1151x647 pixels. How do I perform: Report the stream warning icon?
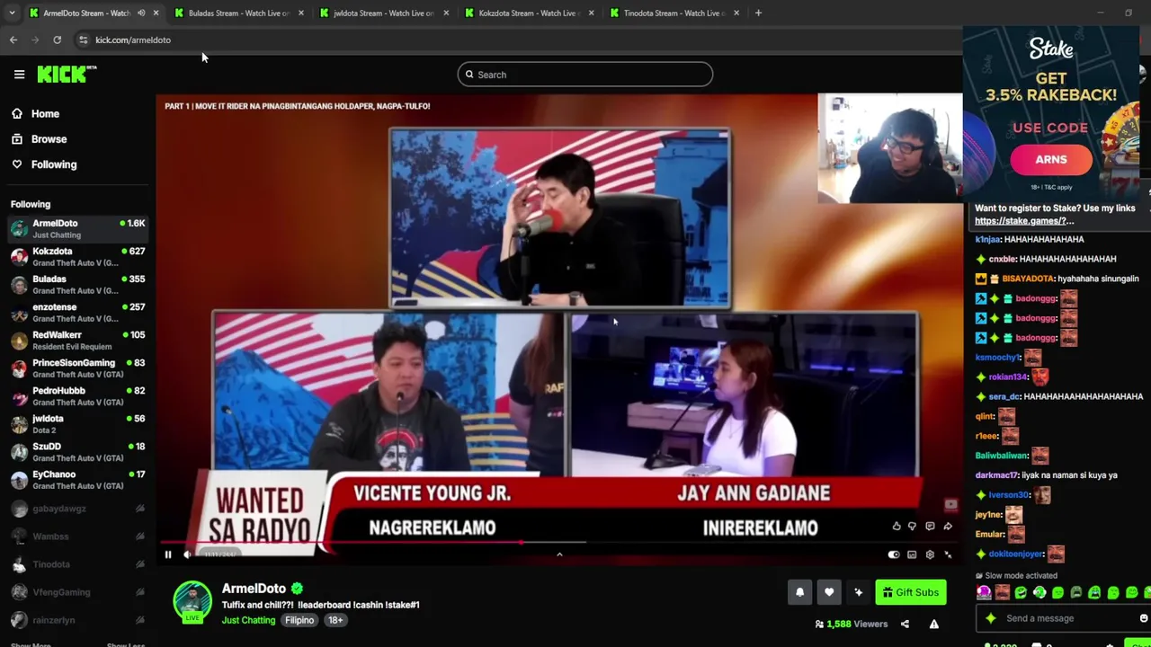pyautogui.click(x=934, y=624)
